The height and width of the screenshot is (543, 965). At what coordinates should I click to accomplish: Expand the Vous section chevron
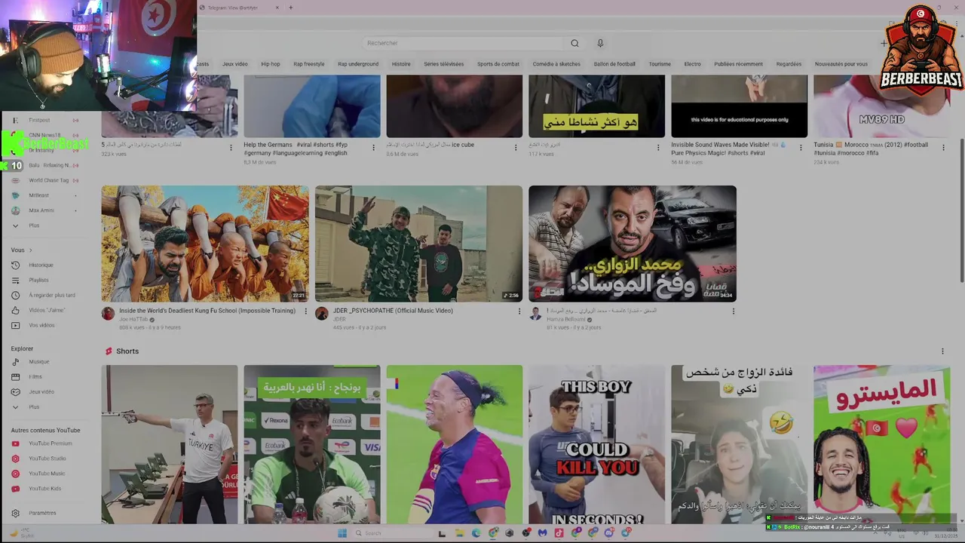pos(31,250)
